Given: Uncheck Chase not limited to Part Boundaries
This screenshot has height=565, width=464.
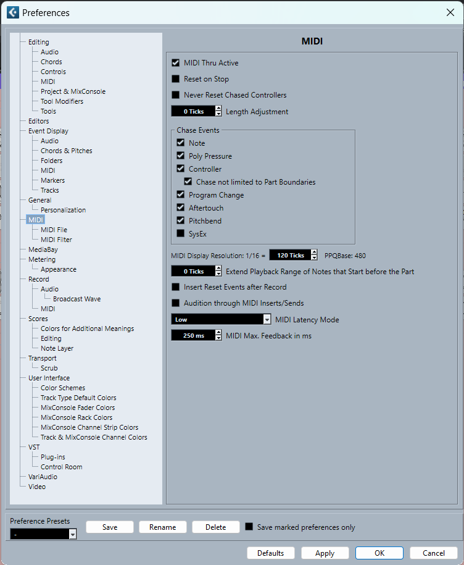Looking at the screenshot, I should click(x=188, y=182).
